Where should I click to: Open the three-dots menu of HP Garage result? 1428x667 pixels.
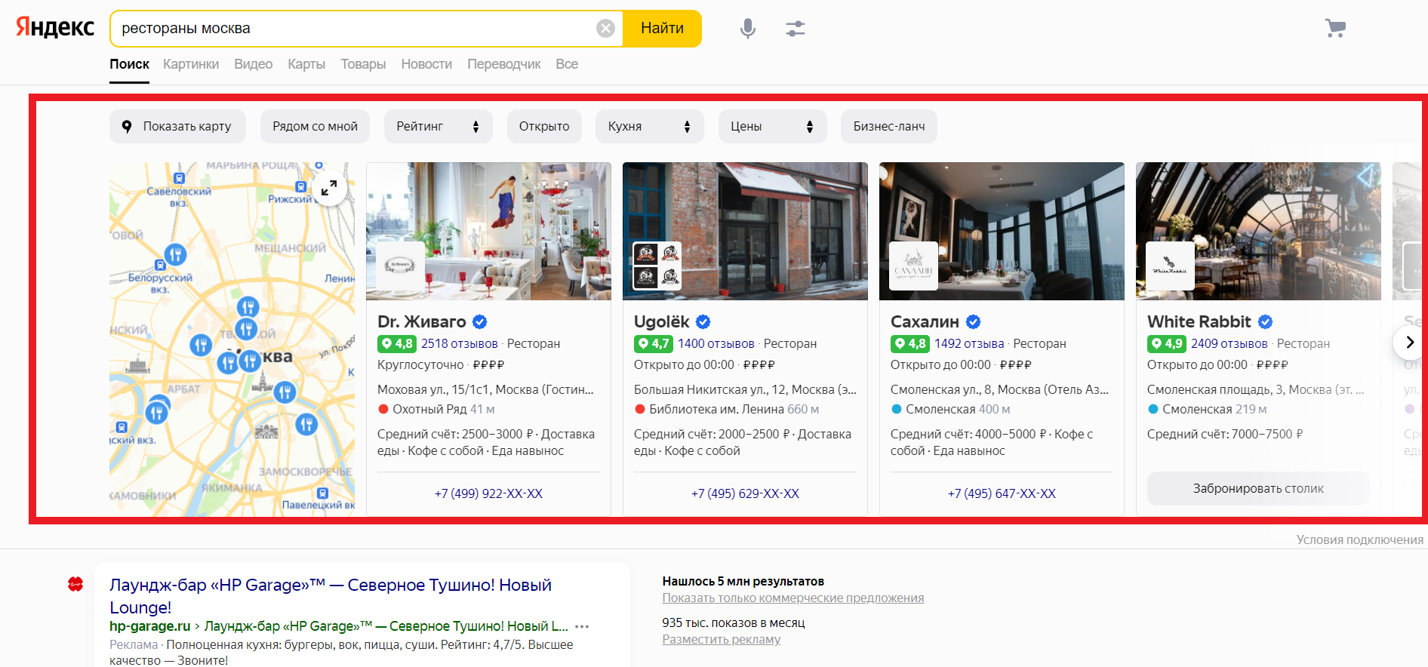point(582,626)
